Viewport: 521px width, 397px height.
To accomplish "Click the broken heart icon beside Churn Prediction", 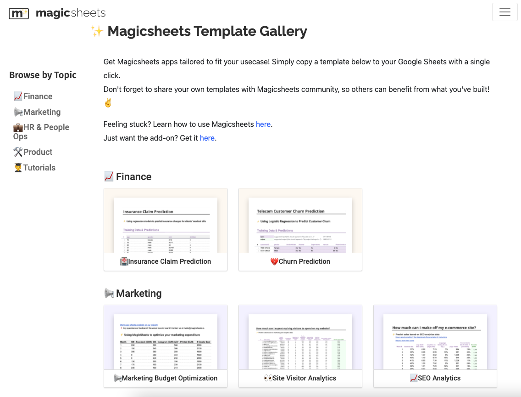I will [x=274, y=261].
